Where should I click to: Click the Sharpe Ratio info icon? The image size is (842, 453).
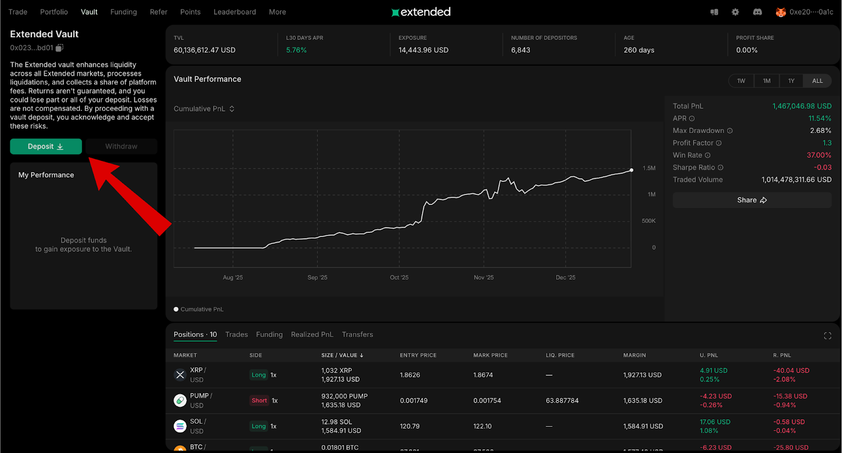coord(720,168)
